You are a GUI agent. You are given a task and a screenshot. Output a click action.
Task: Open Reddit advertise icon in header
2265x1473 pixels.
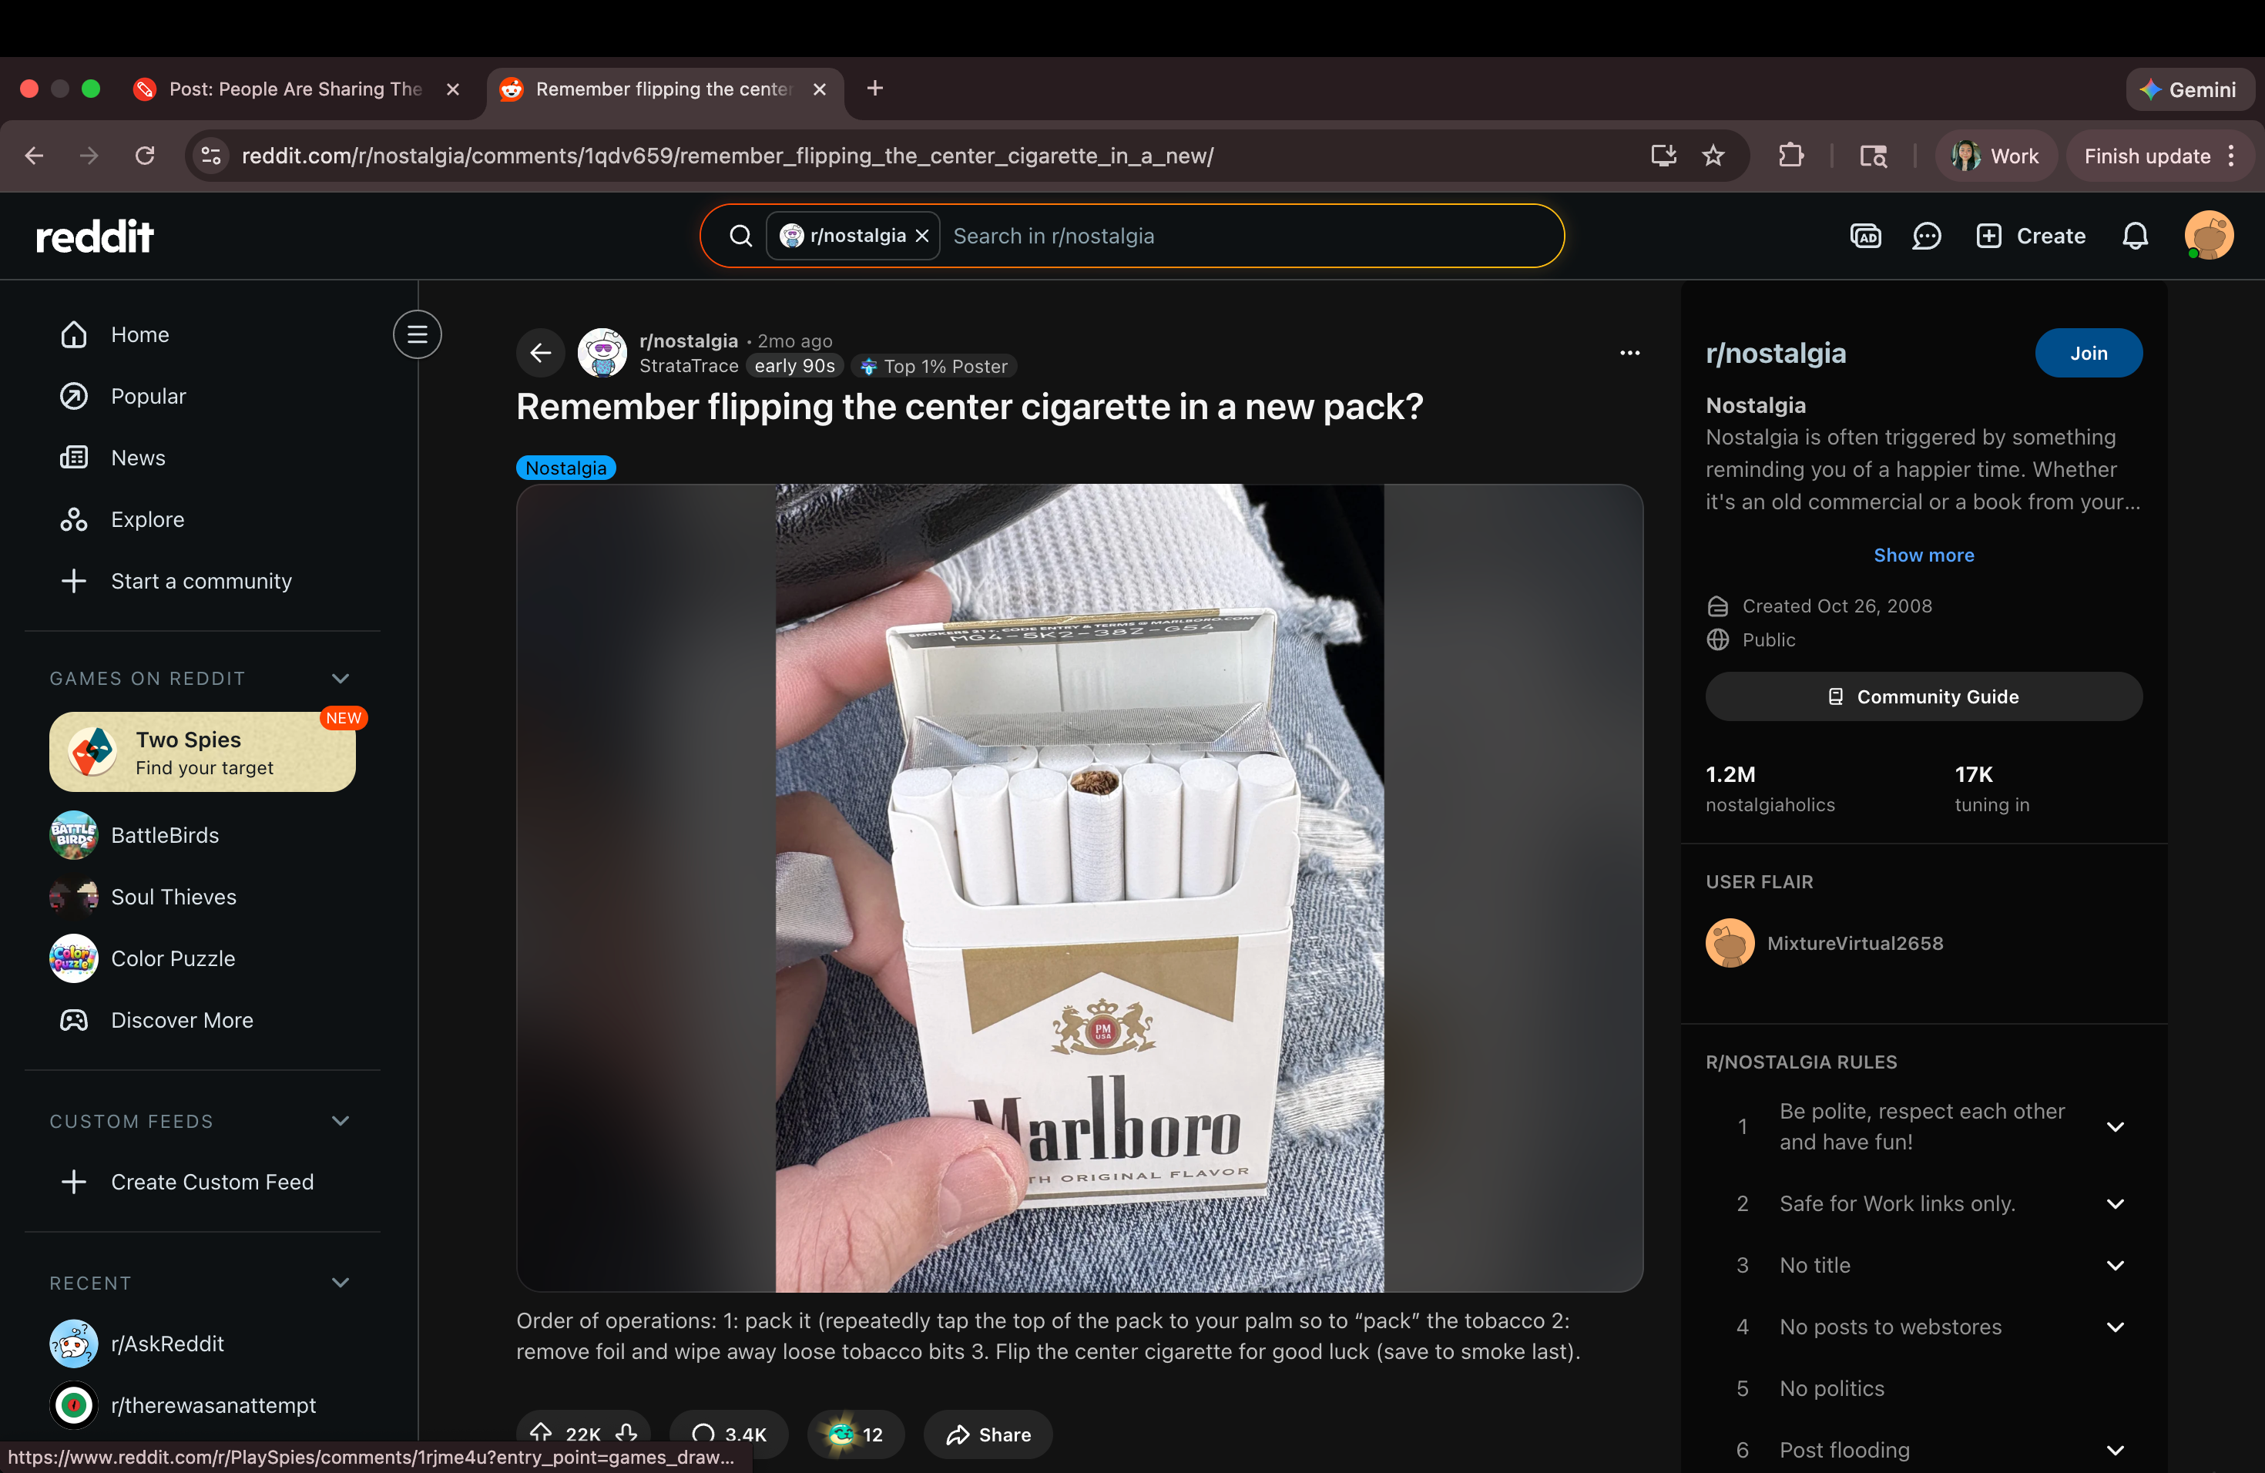point(1865,236)
